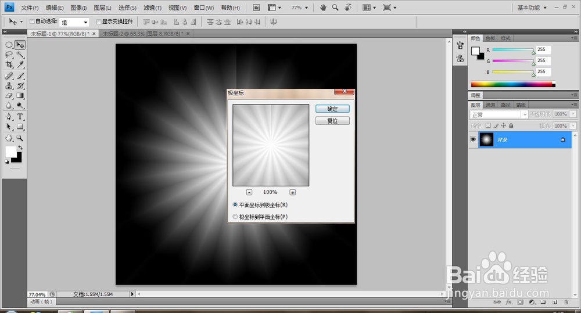Open the layer opacity slider arrow

pos(573,114)
